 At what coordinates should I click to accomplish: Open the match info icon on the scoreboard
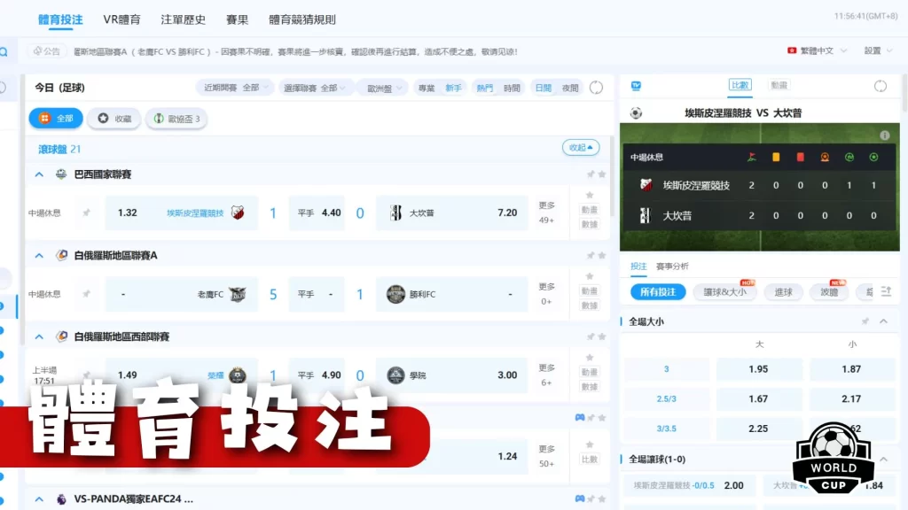pos(884,135)
